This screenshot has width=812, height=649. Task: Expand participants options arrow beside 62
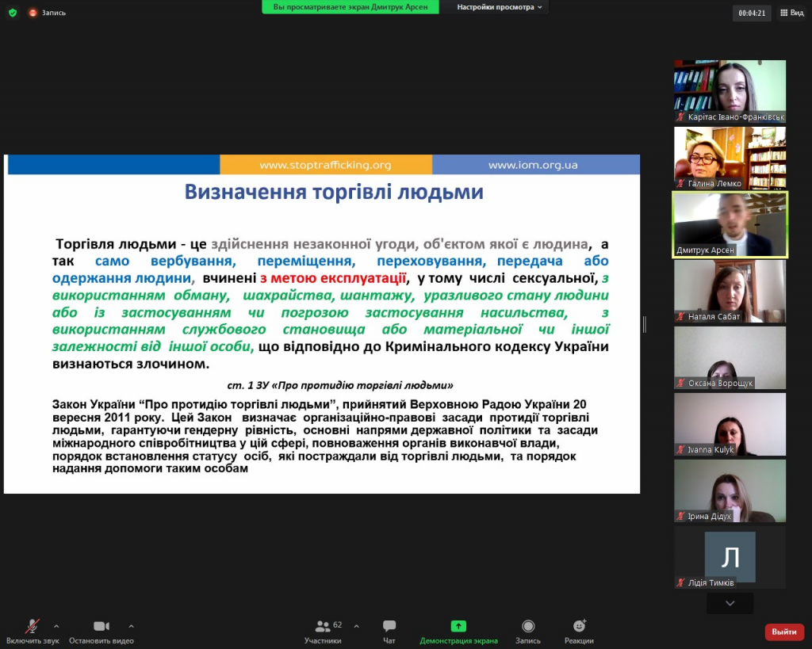click(356, 626)
